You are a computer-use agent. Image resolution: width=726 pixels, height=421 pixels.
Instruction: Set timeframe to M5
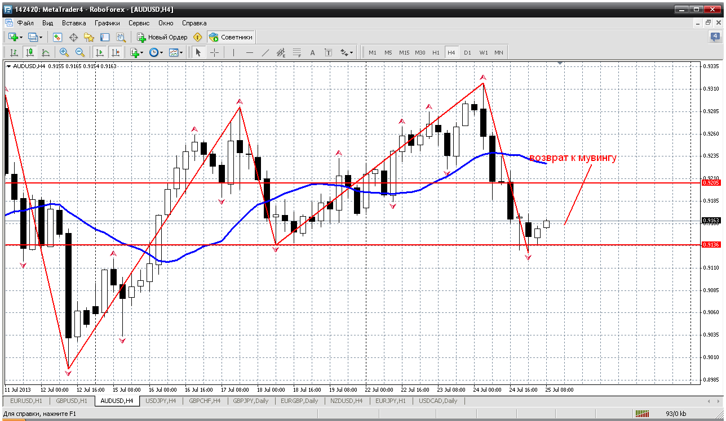[388, 52]
